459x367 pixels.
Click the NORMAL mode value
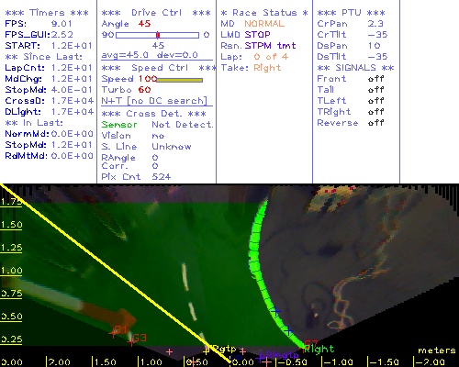(264, 24)
